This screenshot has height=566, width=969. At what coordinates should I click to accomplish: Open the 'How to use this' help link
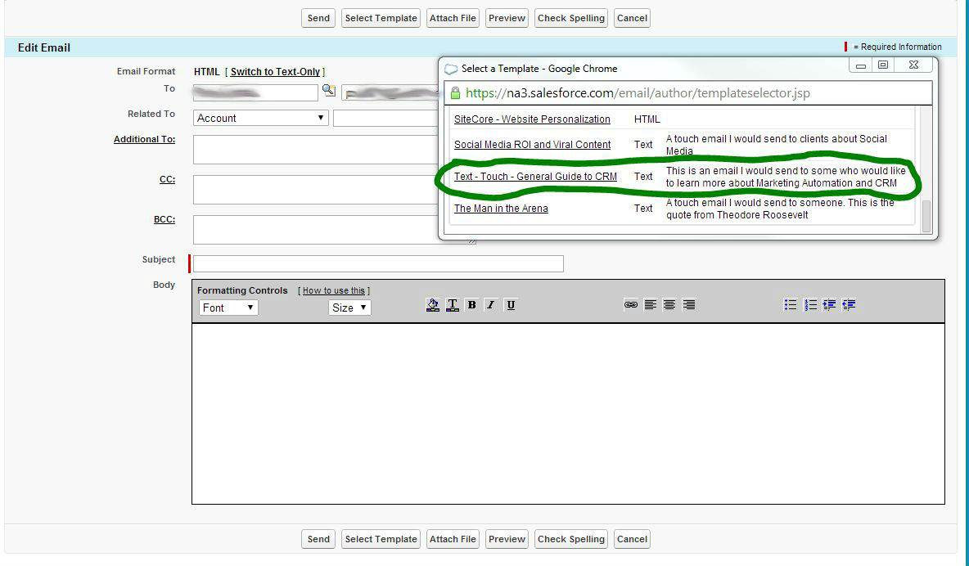[335, 290]
